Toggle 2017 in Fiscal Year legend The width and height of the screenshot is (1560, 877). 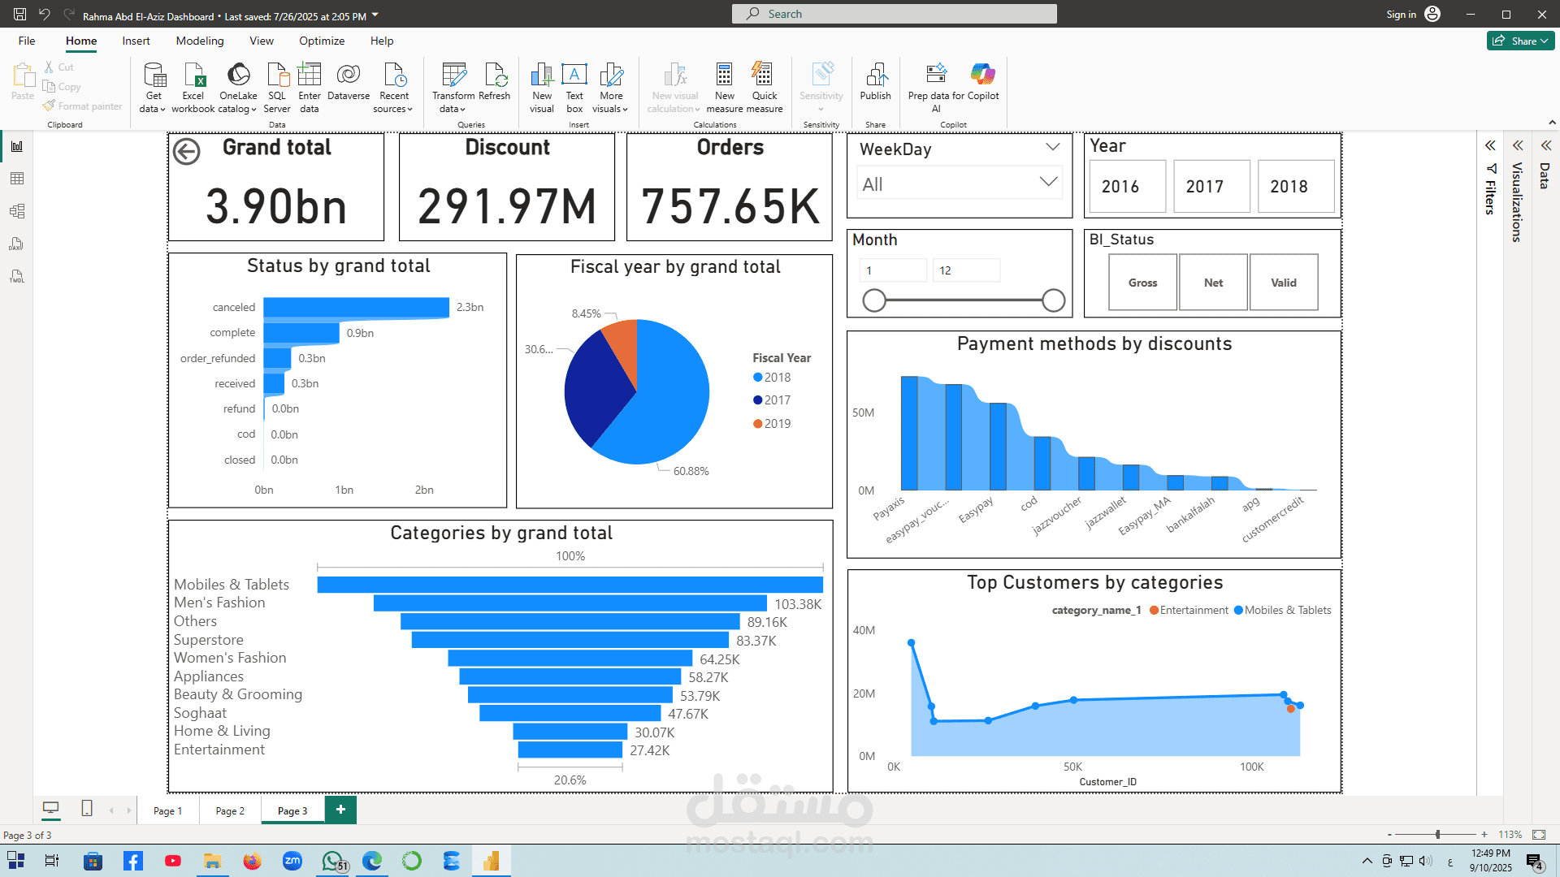pos(772,400)
